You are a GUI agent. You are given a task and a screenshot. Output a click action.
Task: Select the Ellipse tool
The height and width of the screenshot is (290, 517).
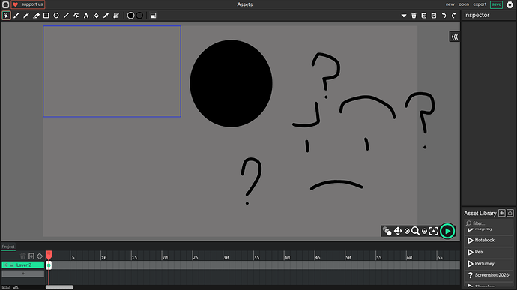(x=56, y=16)
